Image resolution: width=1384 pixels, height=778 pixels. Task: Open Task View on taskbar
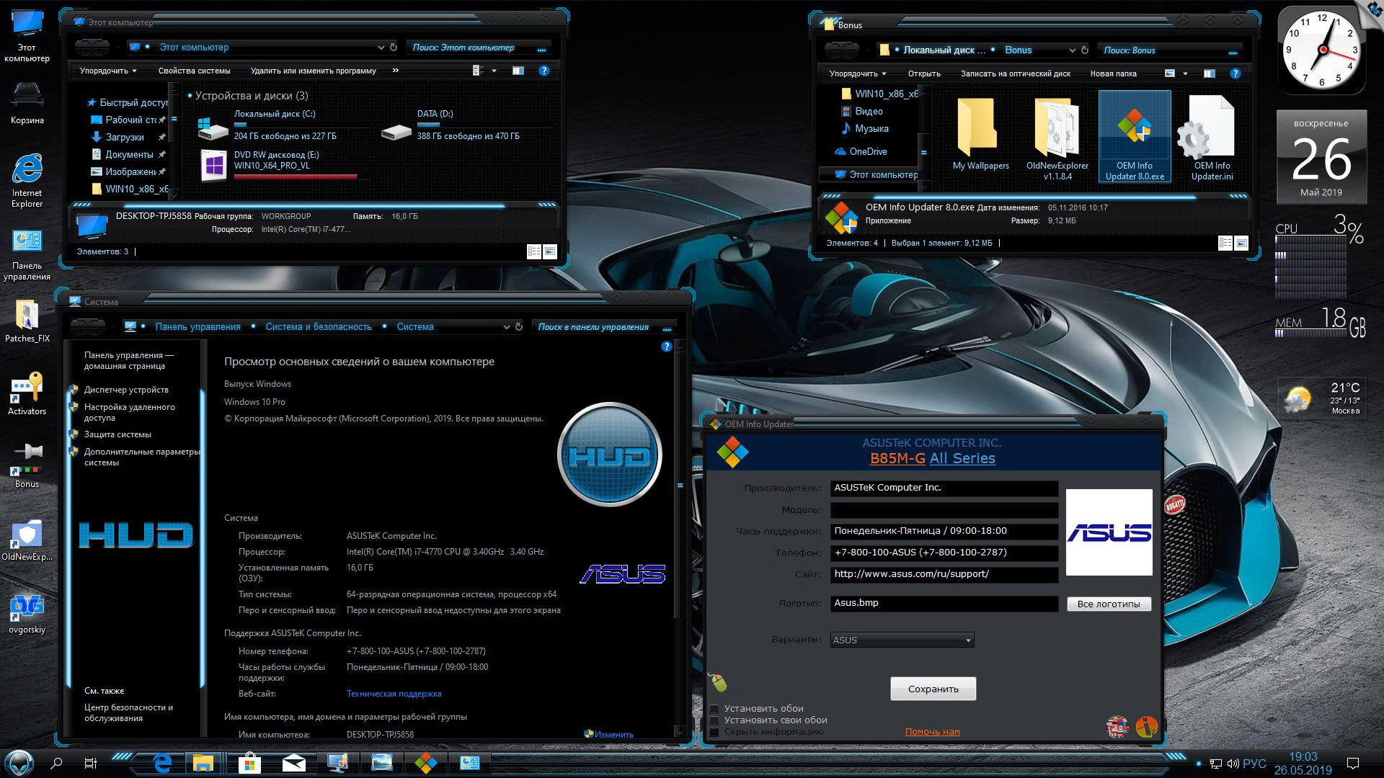tap(91, 763)
